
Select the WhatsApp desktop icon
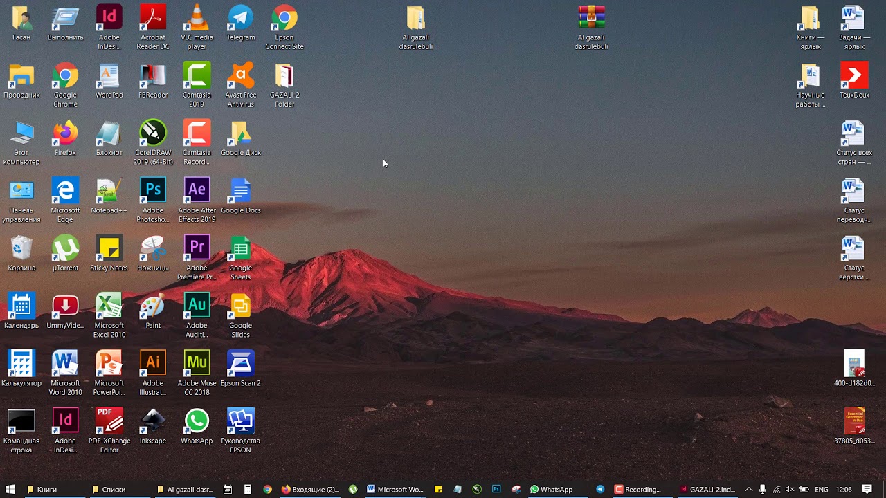pyautogui.click(x=197, y=427)
